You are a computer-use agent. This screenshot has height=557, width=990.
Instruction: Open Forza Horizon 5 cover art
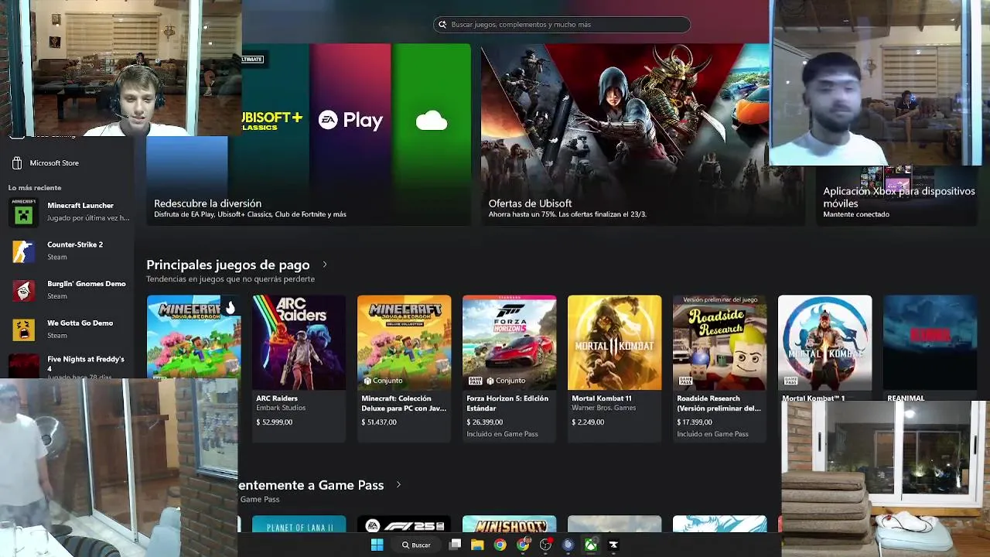(x=509, y=342)
